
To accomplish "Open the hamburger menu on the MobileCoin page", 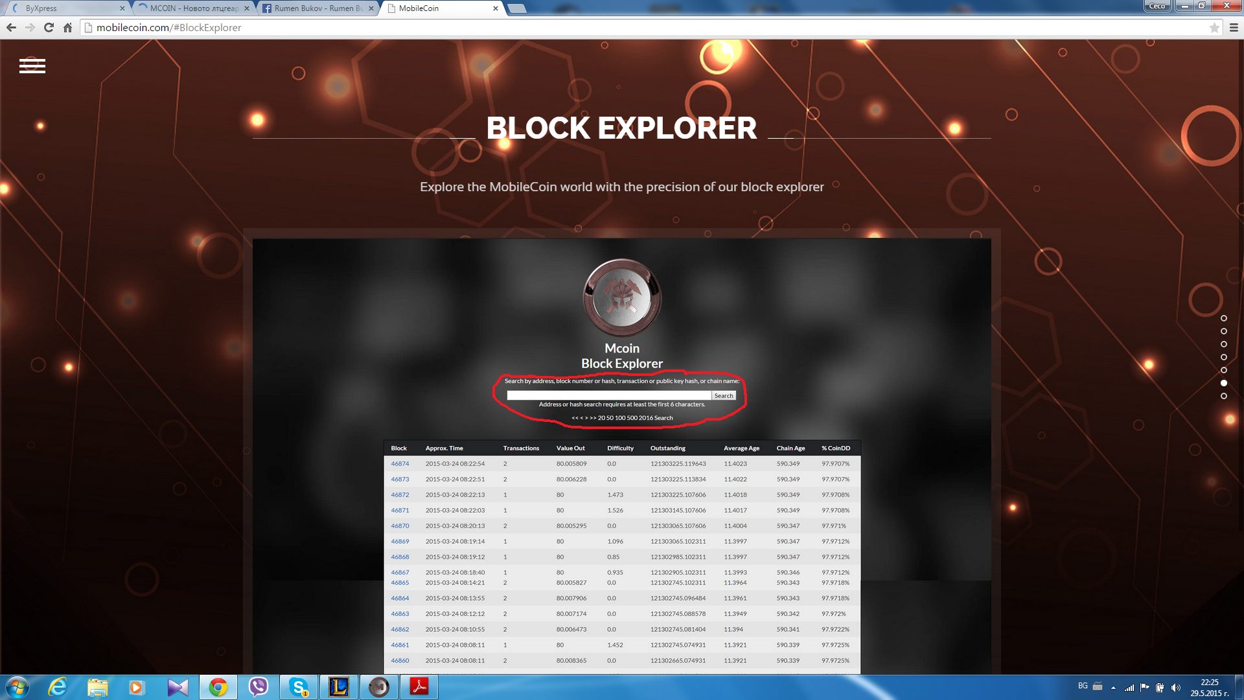I will [x=32, y=65].
